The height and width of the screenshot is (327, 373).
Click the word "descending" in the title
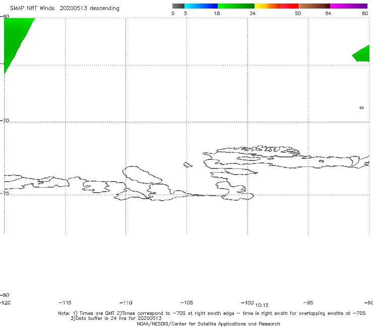point(105,9)
